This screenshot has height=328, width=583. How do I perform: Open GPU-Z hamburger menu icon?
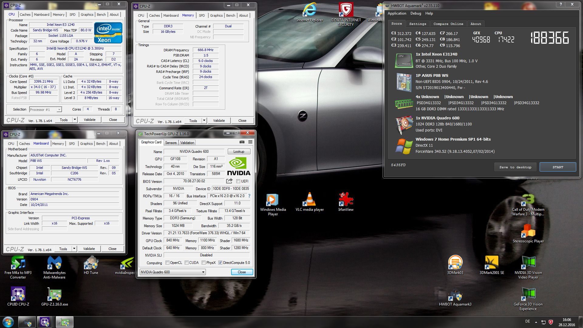250,142
